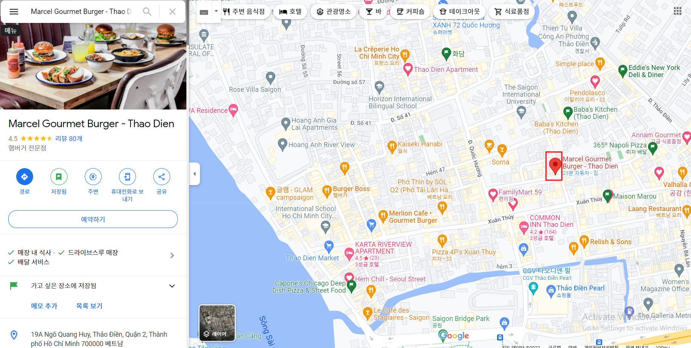Click the 공유 share icon
The height and width of the screenshot is (348, 691).
[162, 177]
